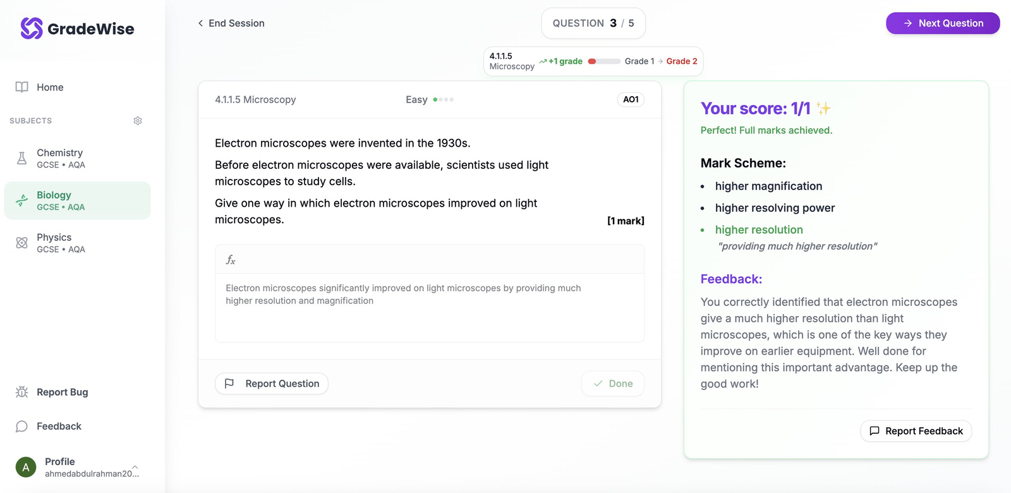Select the Chemistry flask icon
The image size is (1011, 493).
pos(21,157)
